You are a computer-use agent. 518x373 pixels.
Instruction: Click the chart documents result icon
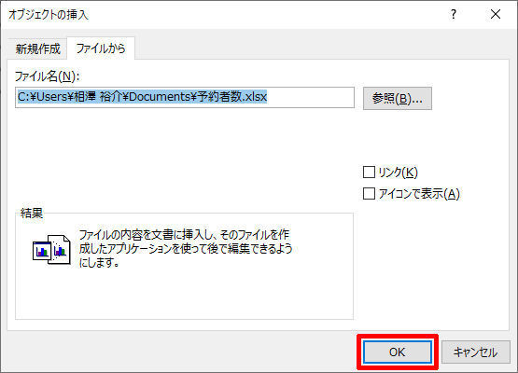tap(51, 249)
